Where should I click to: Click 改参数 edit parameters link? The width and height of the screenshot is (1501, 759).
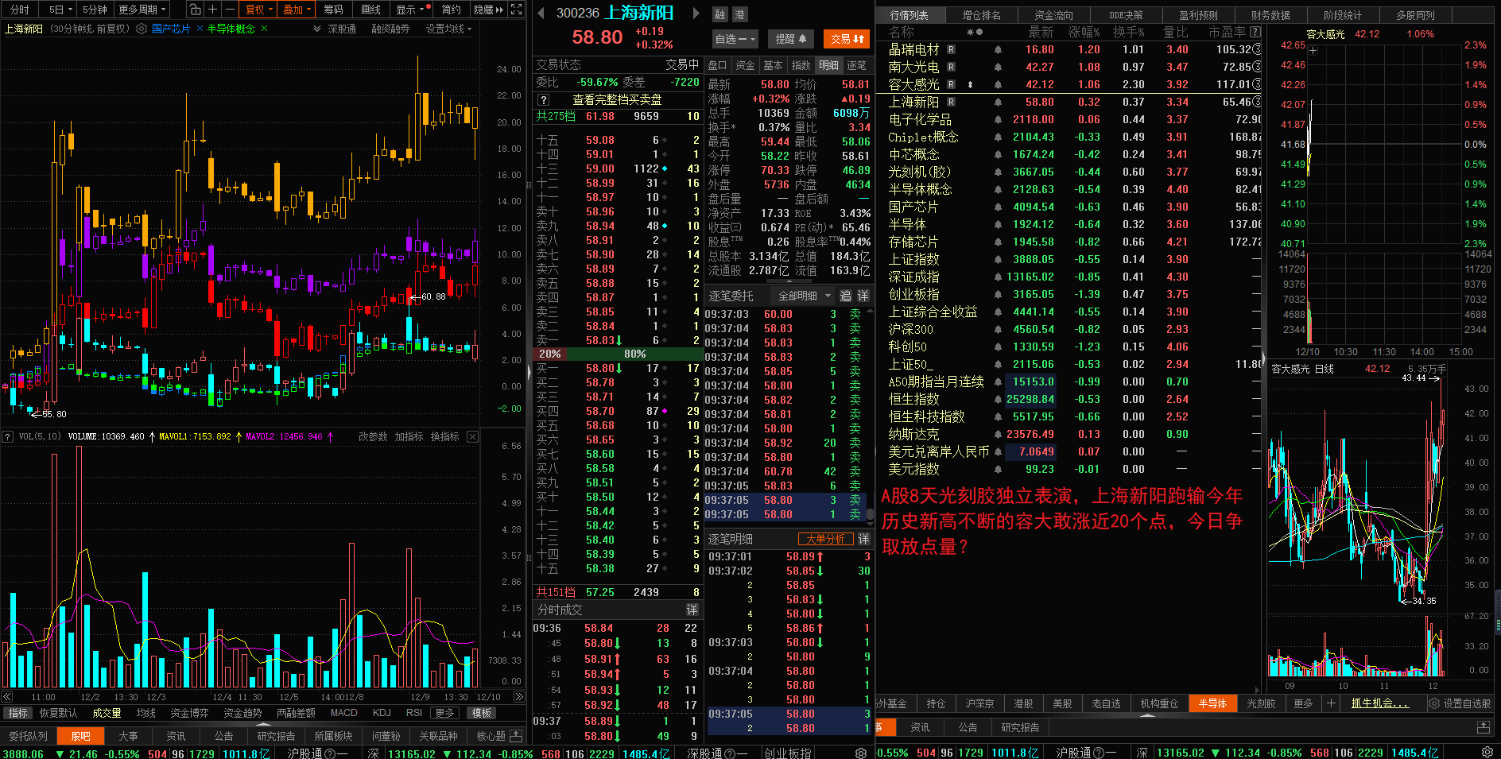pos(373,437)
